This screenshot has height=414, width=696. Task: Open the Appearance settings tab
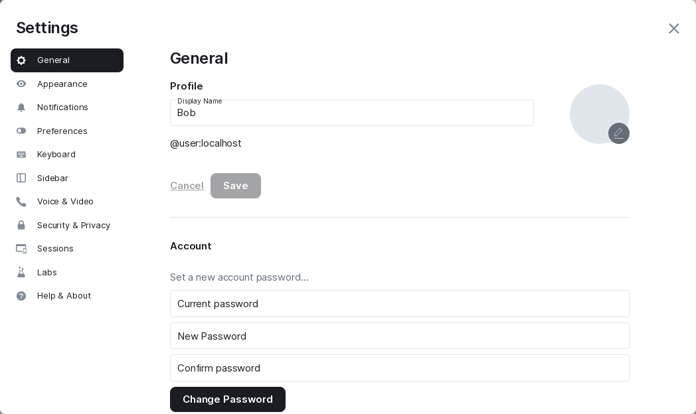click(62, 84)
